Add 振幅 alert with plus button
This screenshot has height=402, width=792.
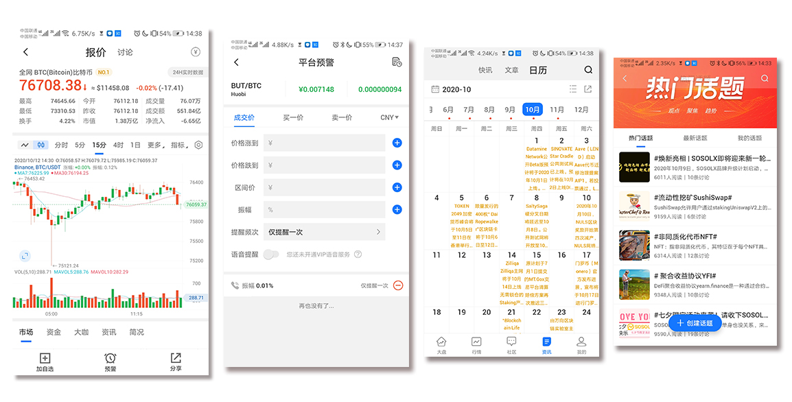pyautogui.click(x=397, y=210)
